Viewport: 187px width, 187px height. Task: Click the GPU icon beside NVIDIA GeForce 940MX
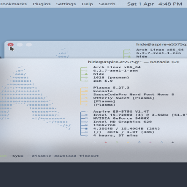coord(86,118)
